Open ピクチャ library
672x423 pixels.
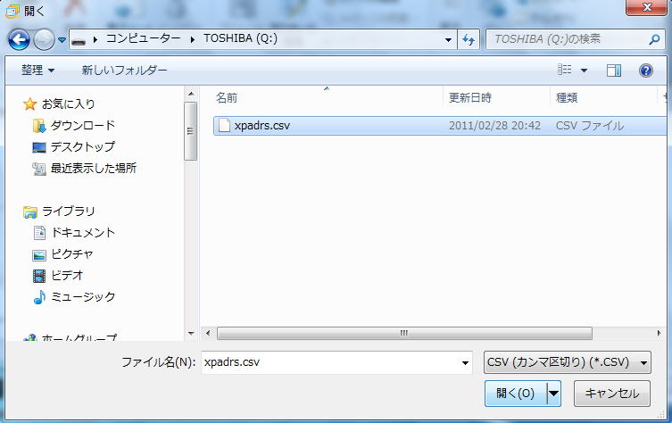coord(72,254)
